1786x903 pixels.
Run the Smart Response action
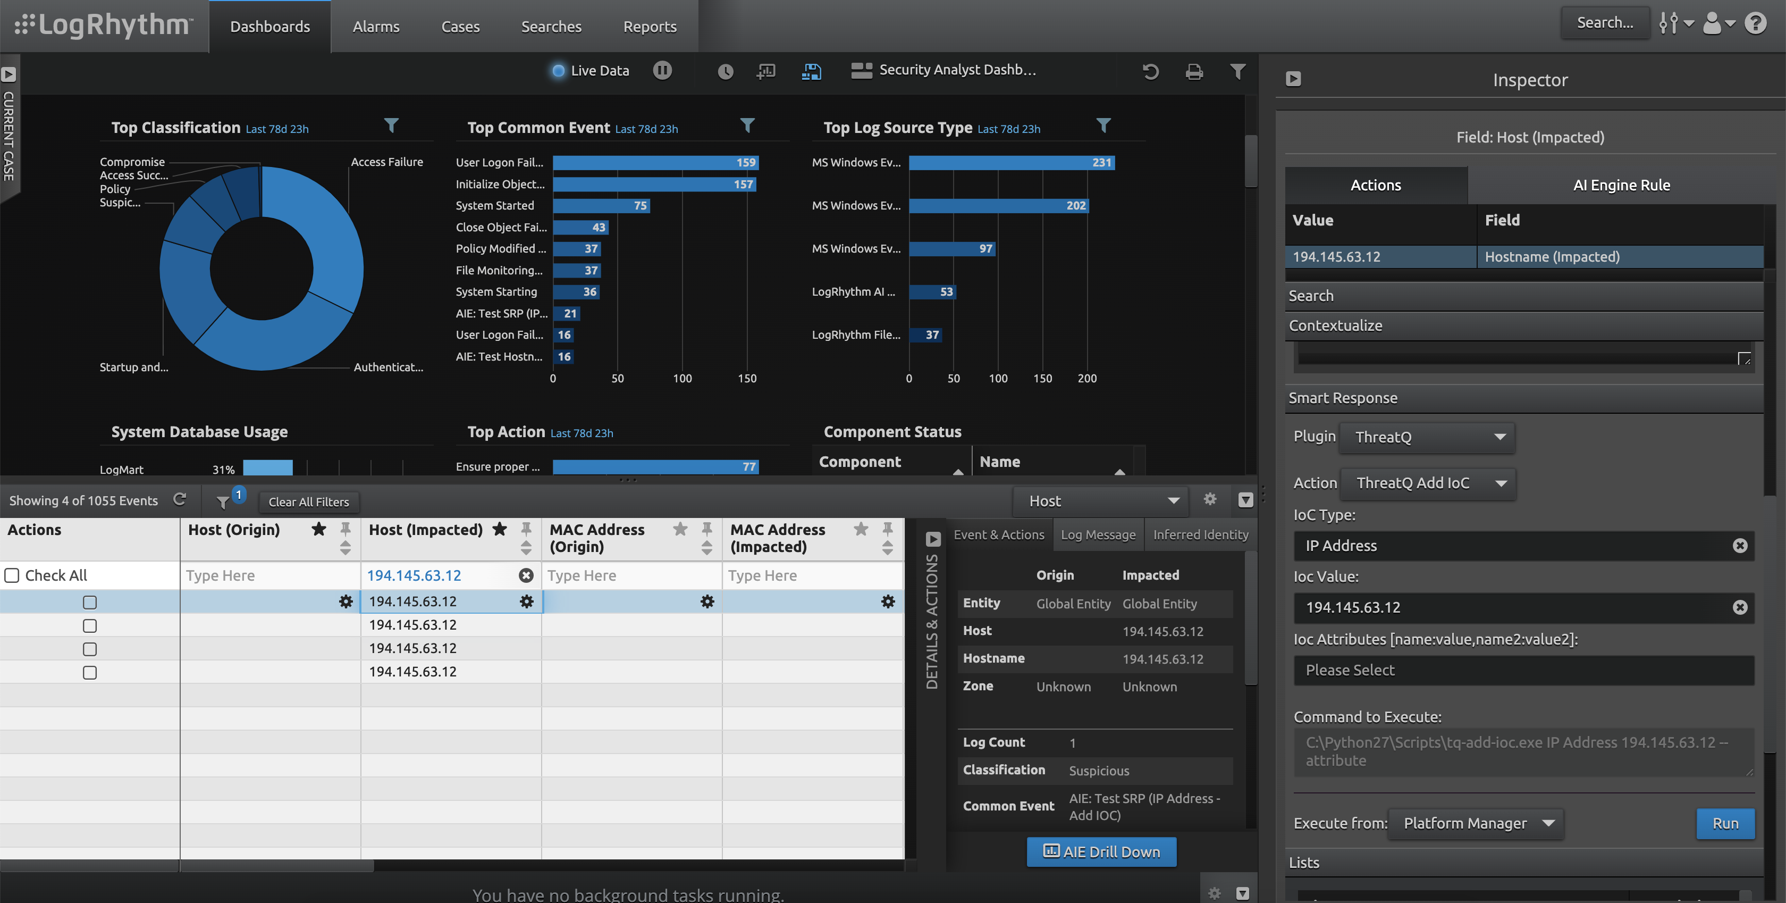click(x=1725, y=823)
